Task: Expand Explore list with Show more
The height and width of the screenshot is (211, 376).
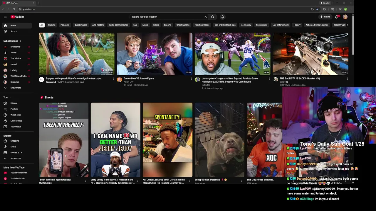Action: tap(16, 159)
